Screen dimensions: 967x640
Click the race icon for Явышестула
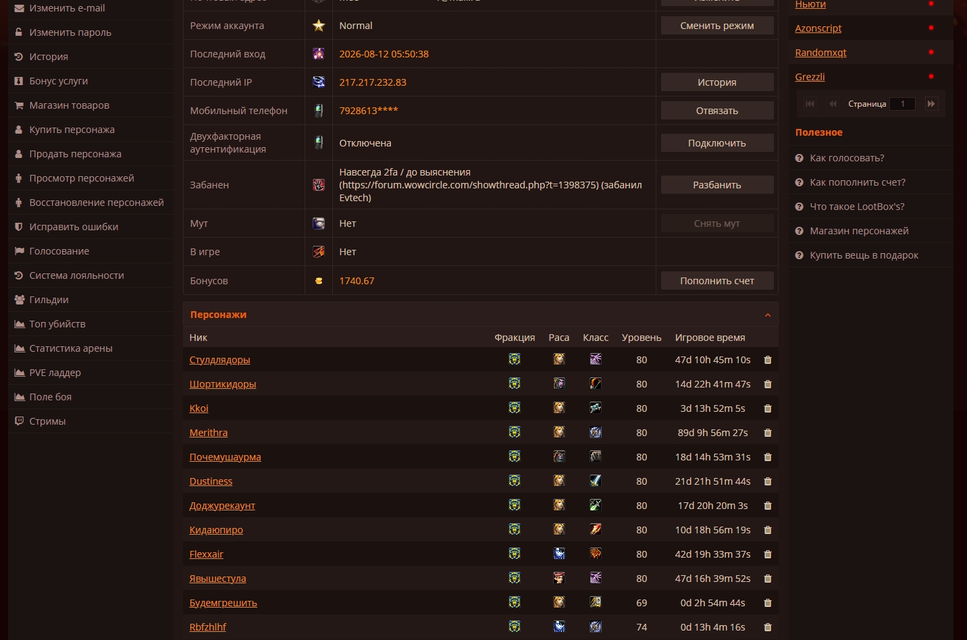(x=559, y=578)
